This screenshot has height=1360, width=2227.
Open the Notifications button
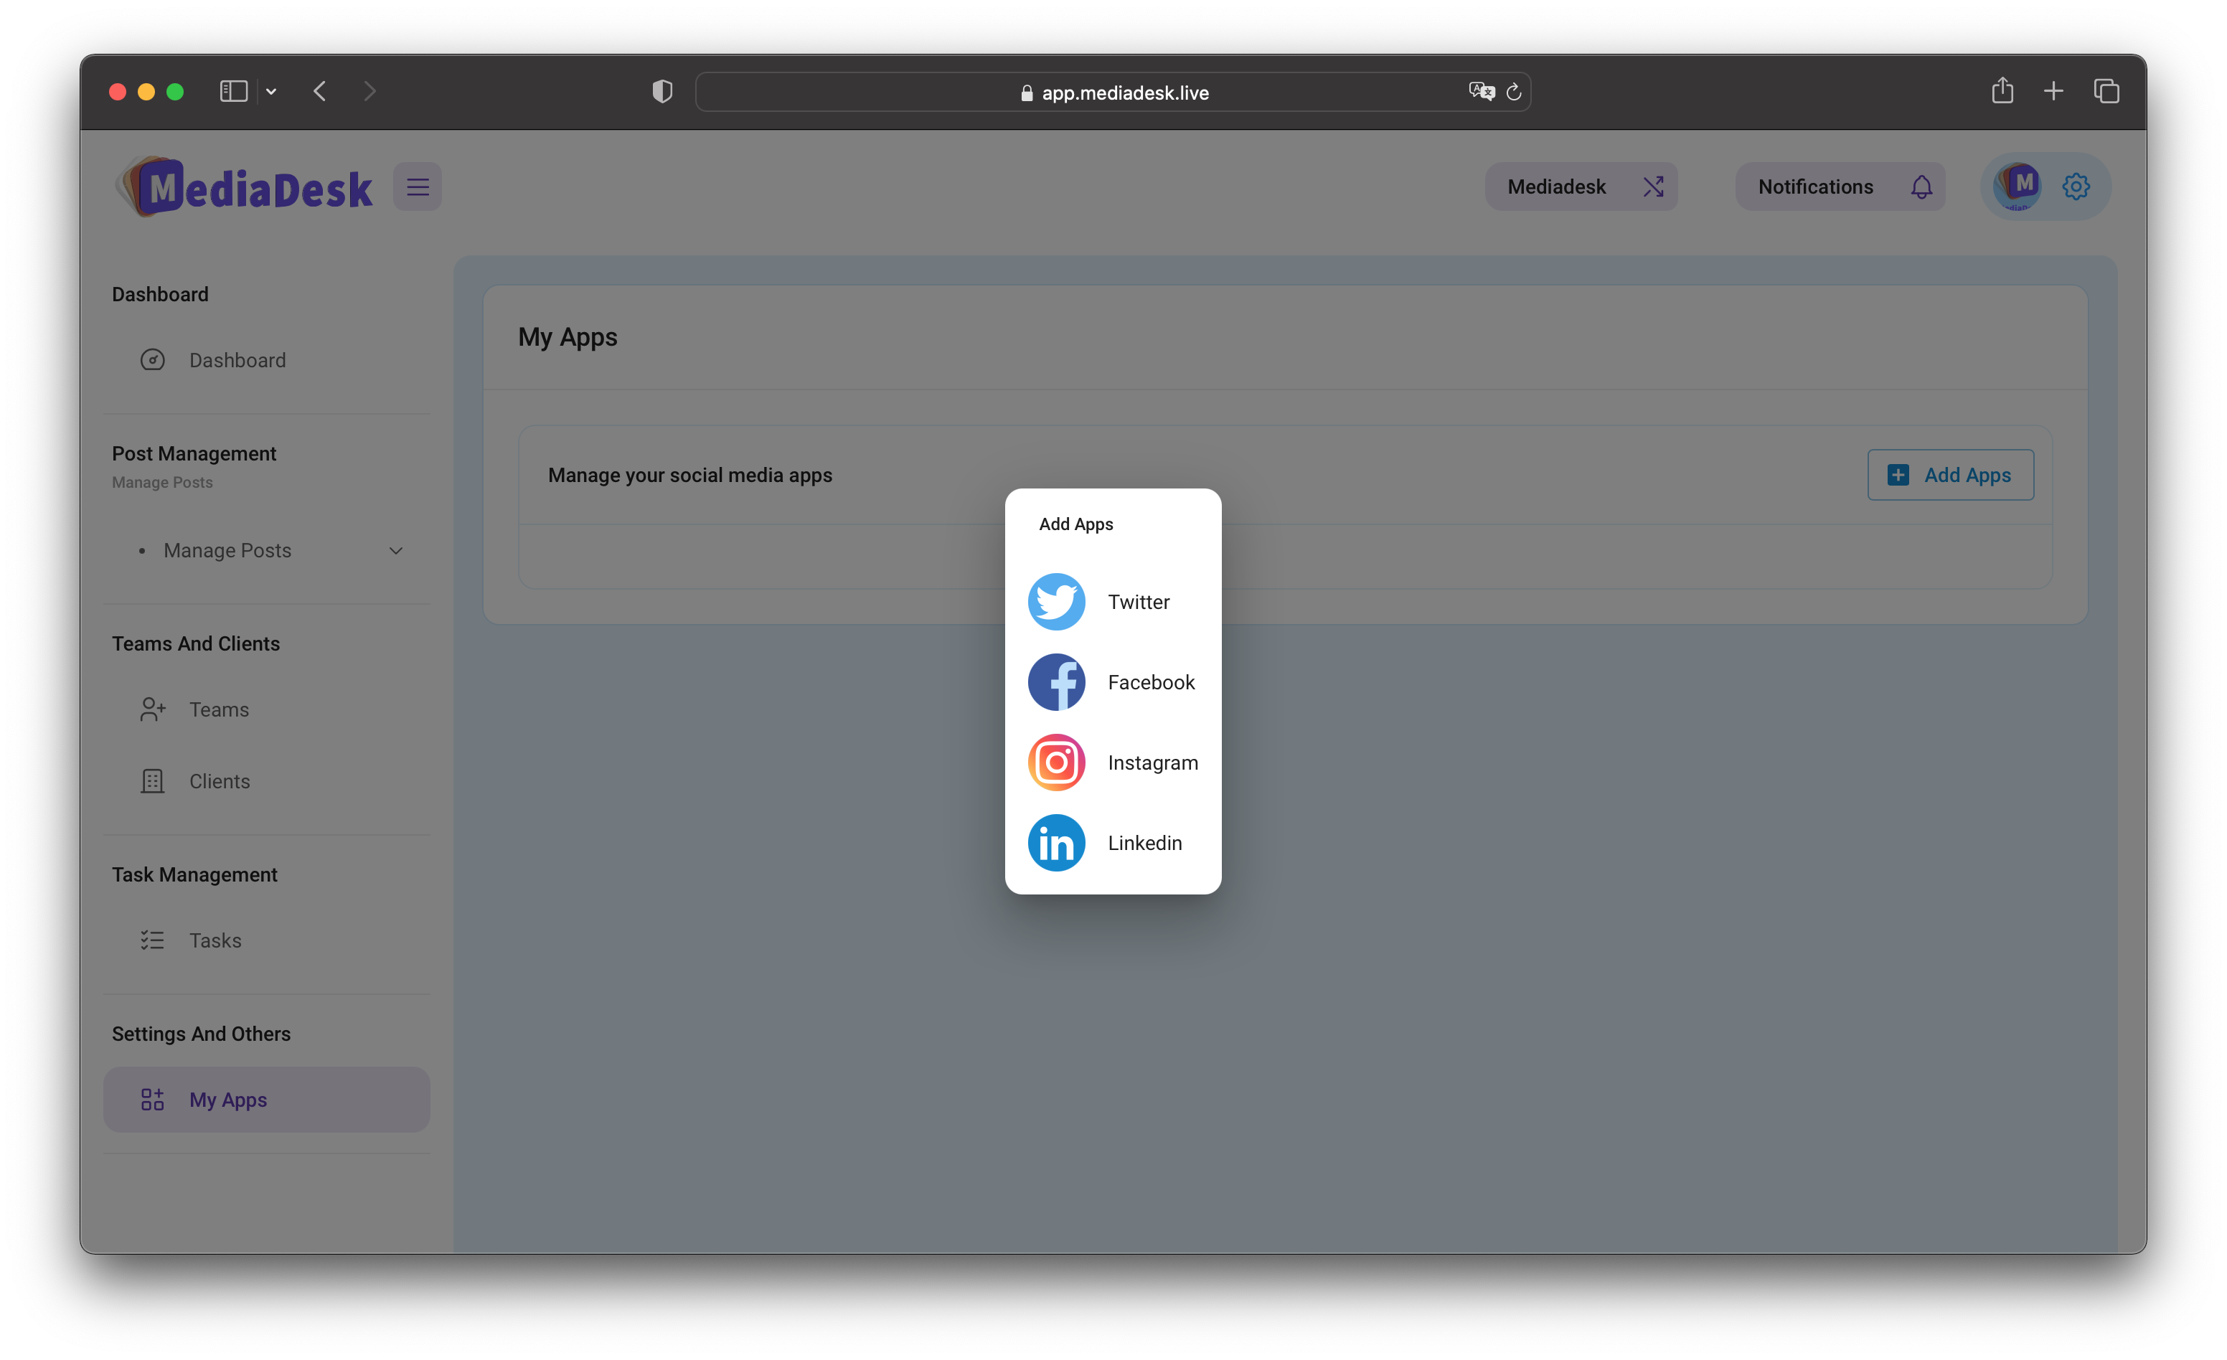click(x=1840, y=187)
